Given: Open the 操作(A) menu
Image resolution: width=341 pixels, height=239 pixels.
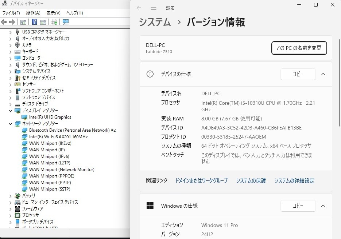Looking at the screenshot, I should 33,13.
